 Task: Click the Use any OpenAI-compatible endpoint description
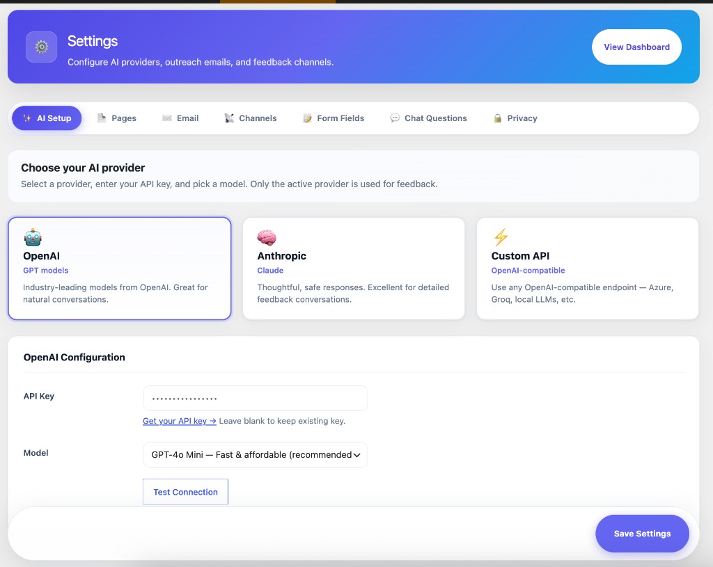582,293
